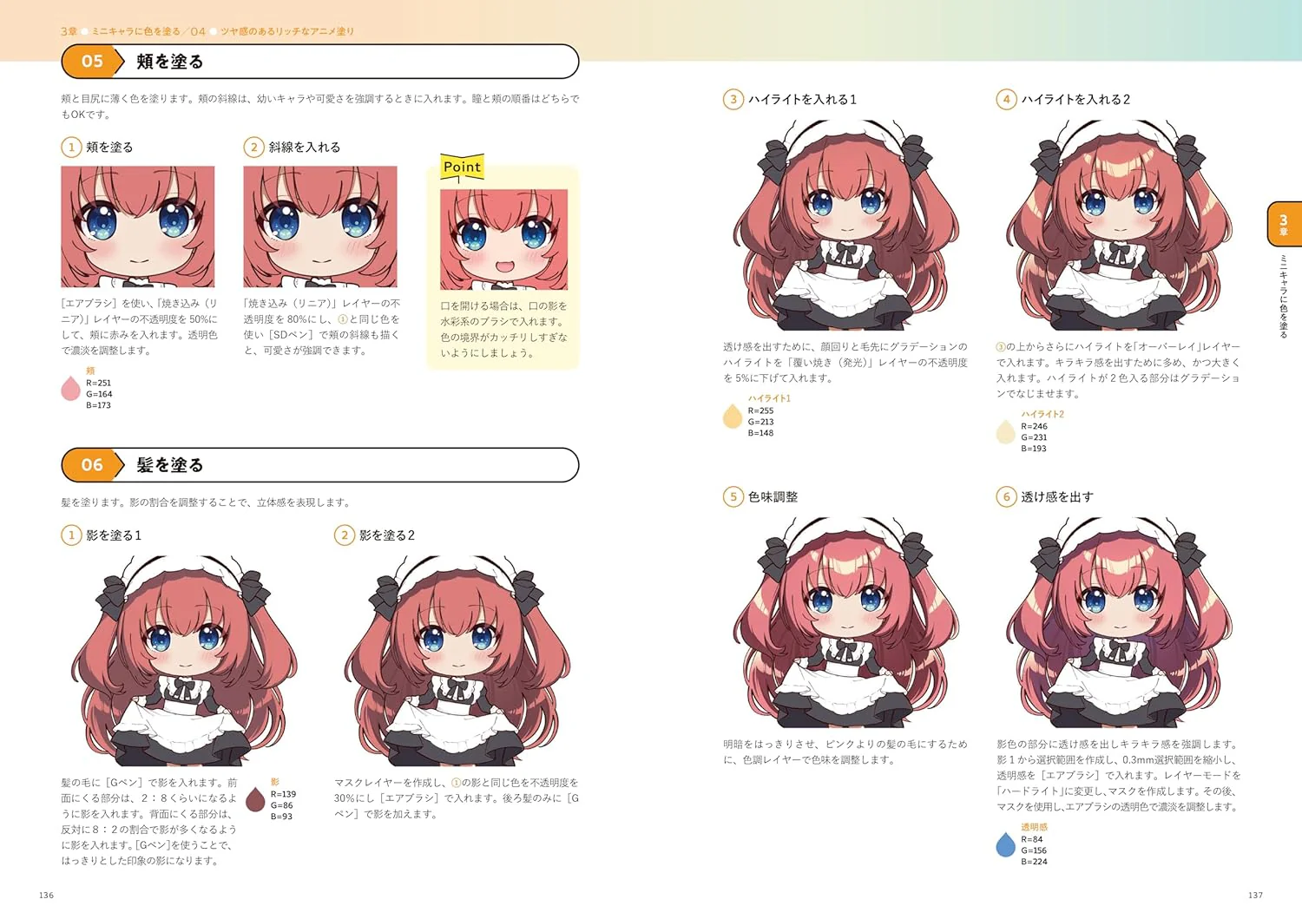Click the R=246 value under ハイライト2

coord(1034,426)
